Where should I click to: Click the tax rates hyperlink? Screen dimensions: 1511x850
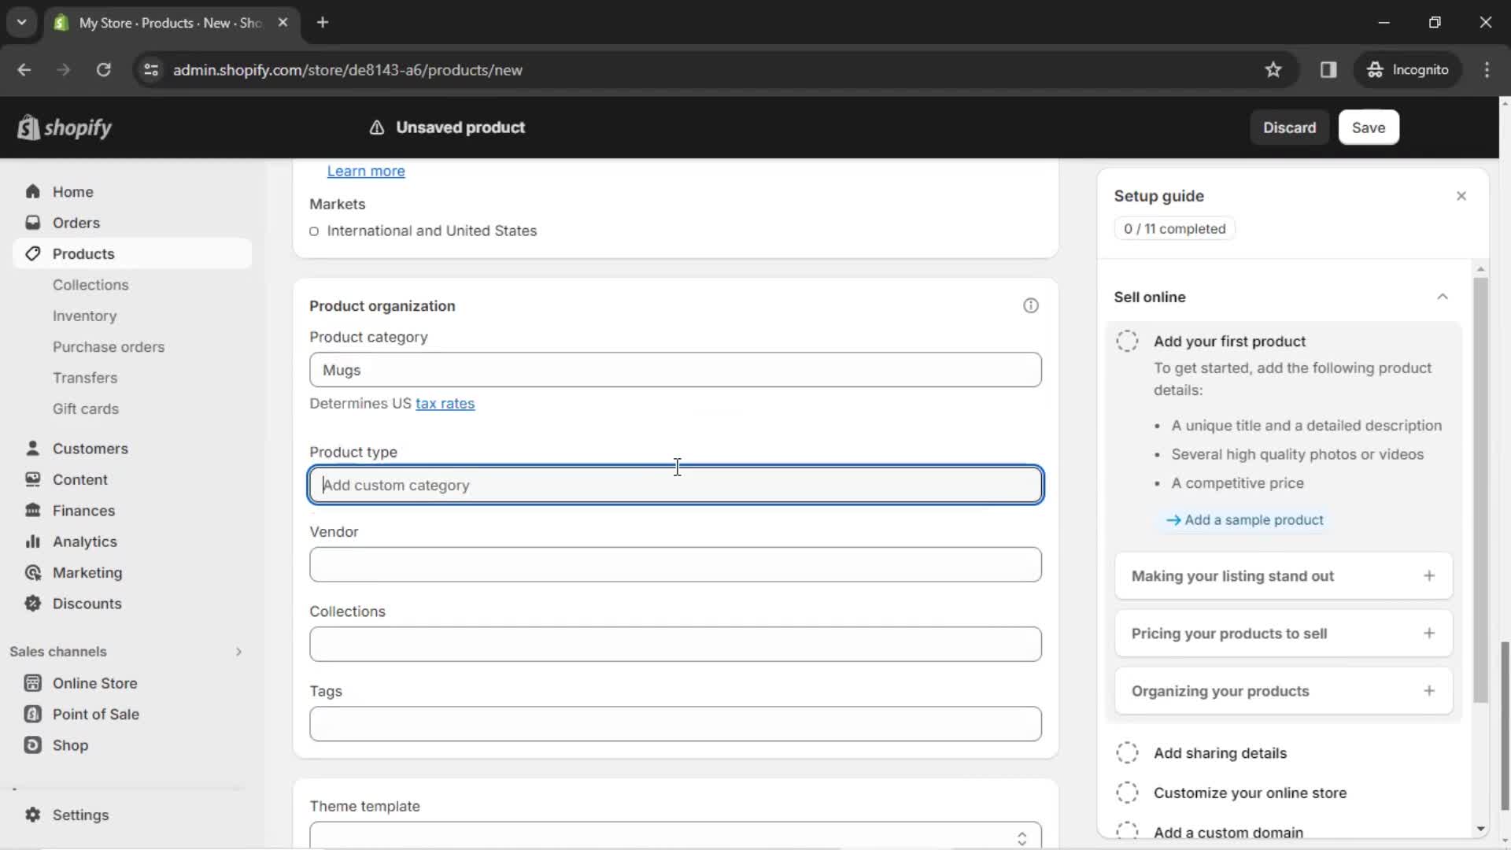pyautogui.click(x=445, y=403)
